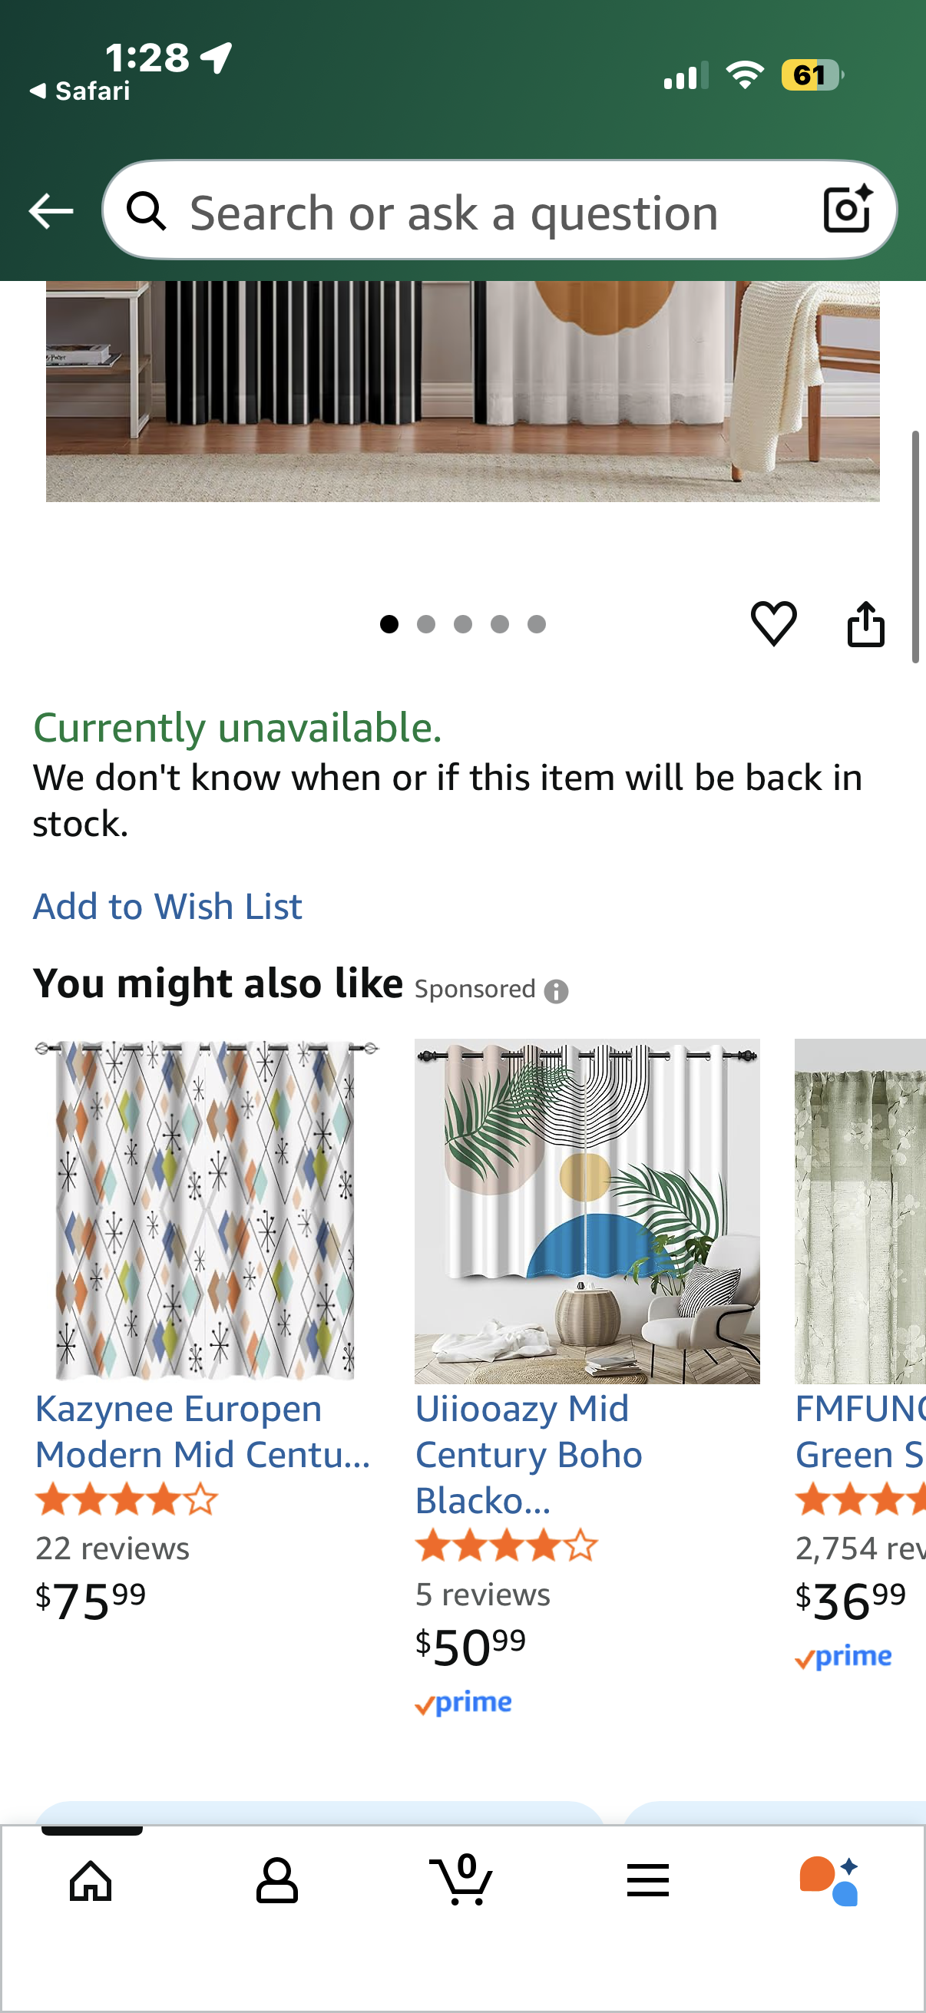Tap the Uiiooazy Boho curtain thumbnail image
Screen dimensions: 926x2013
tap(587, 1211)
